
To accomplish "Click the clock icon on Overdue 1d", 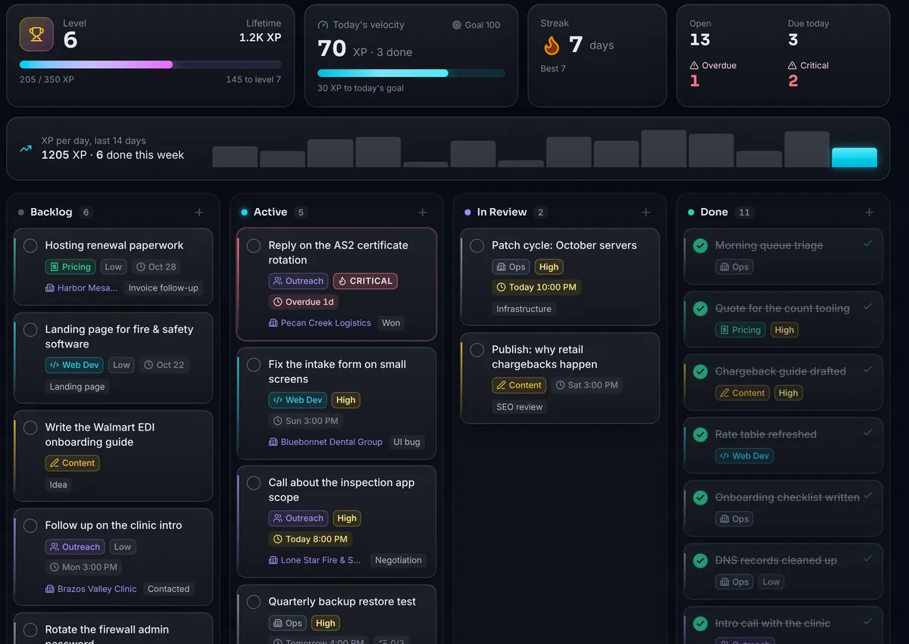I will (278, 302).
